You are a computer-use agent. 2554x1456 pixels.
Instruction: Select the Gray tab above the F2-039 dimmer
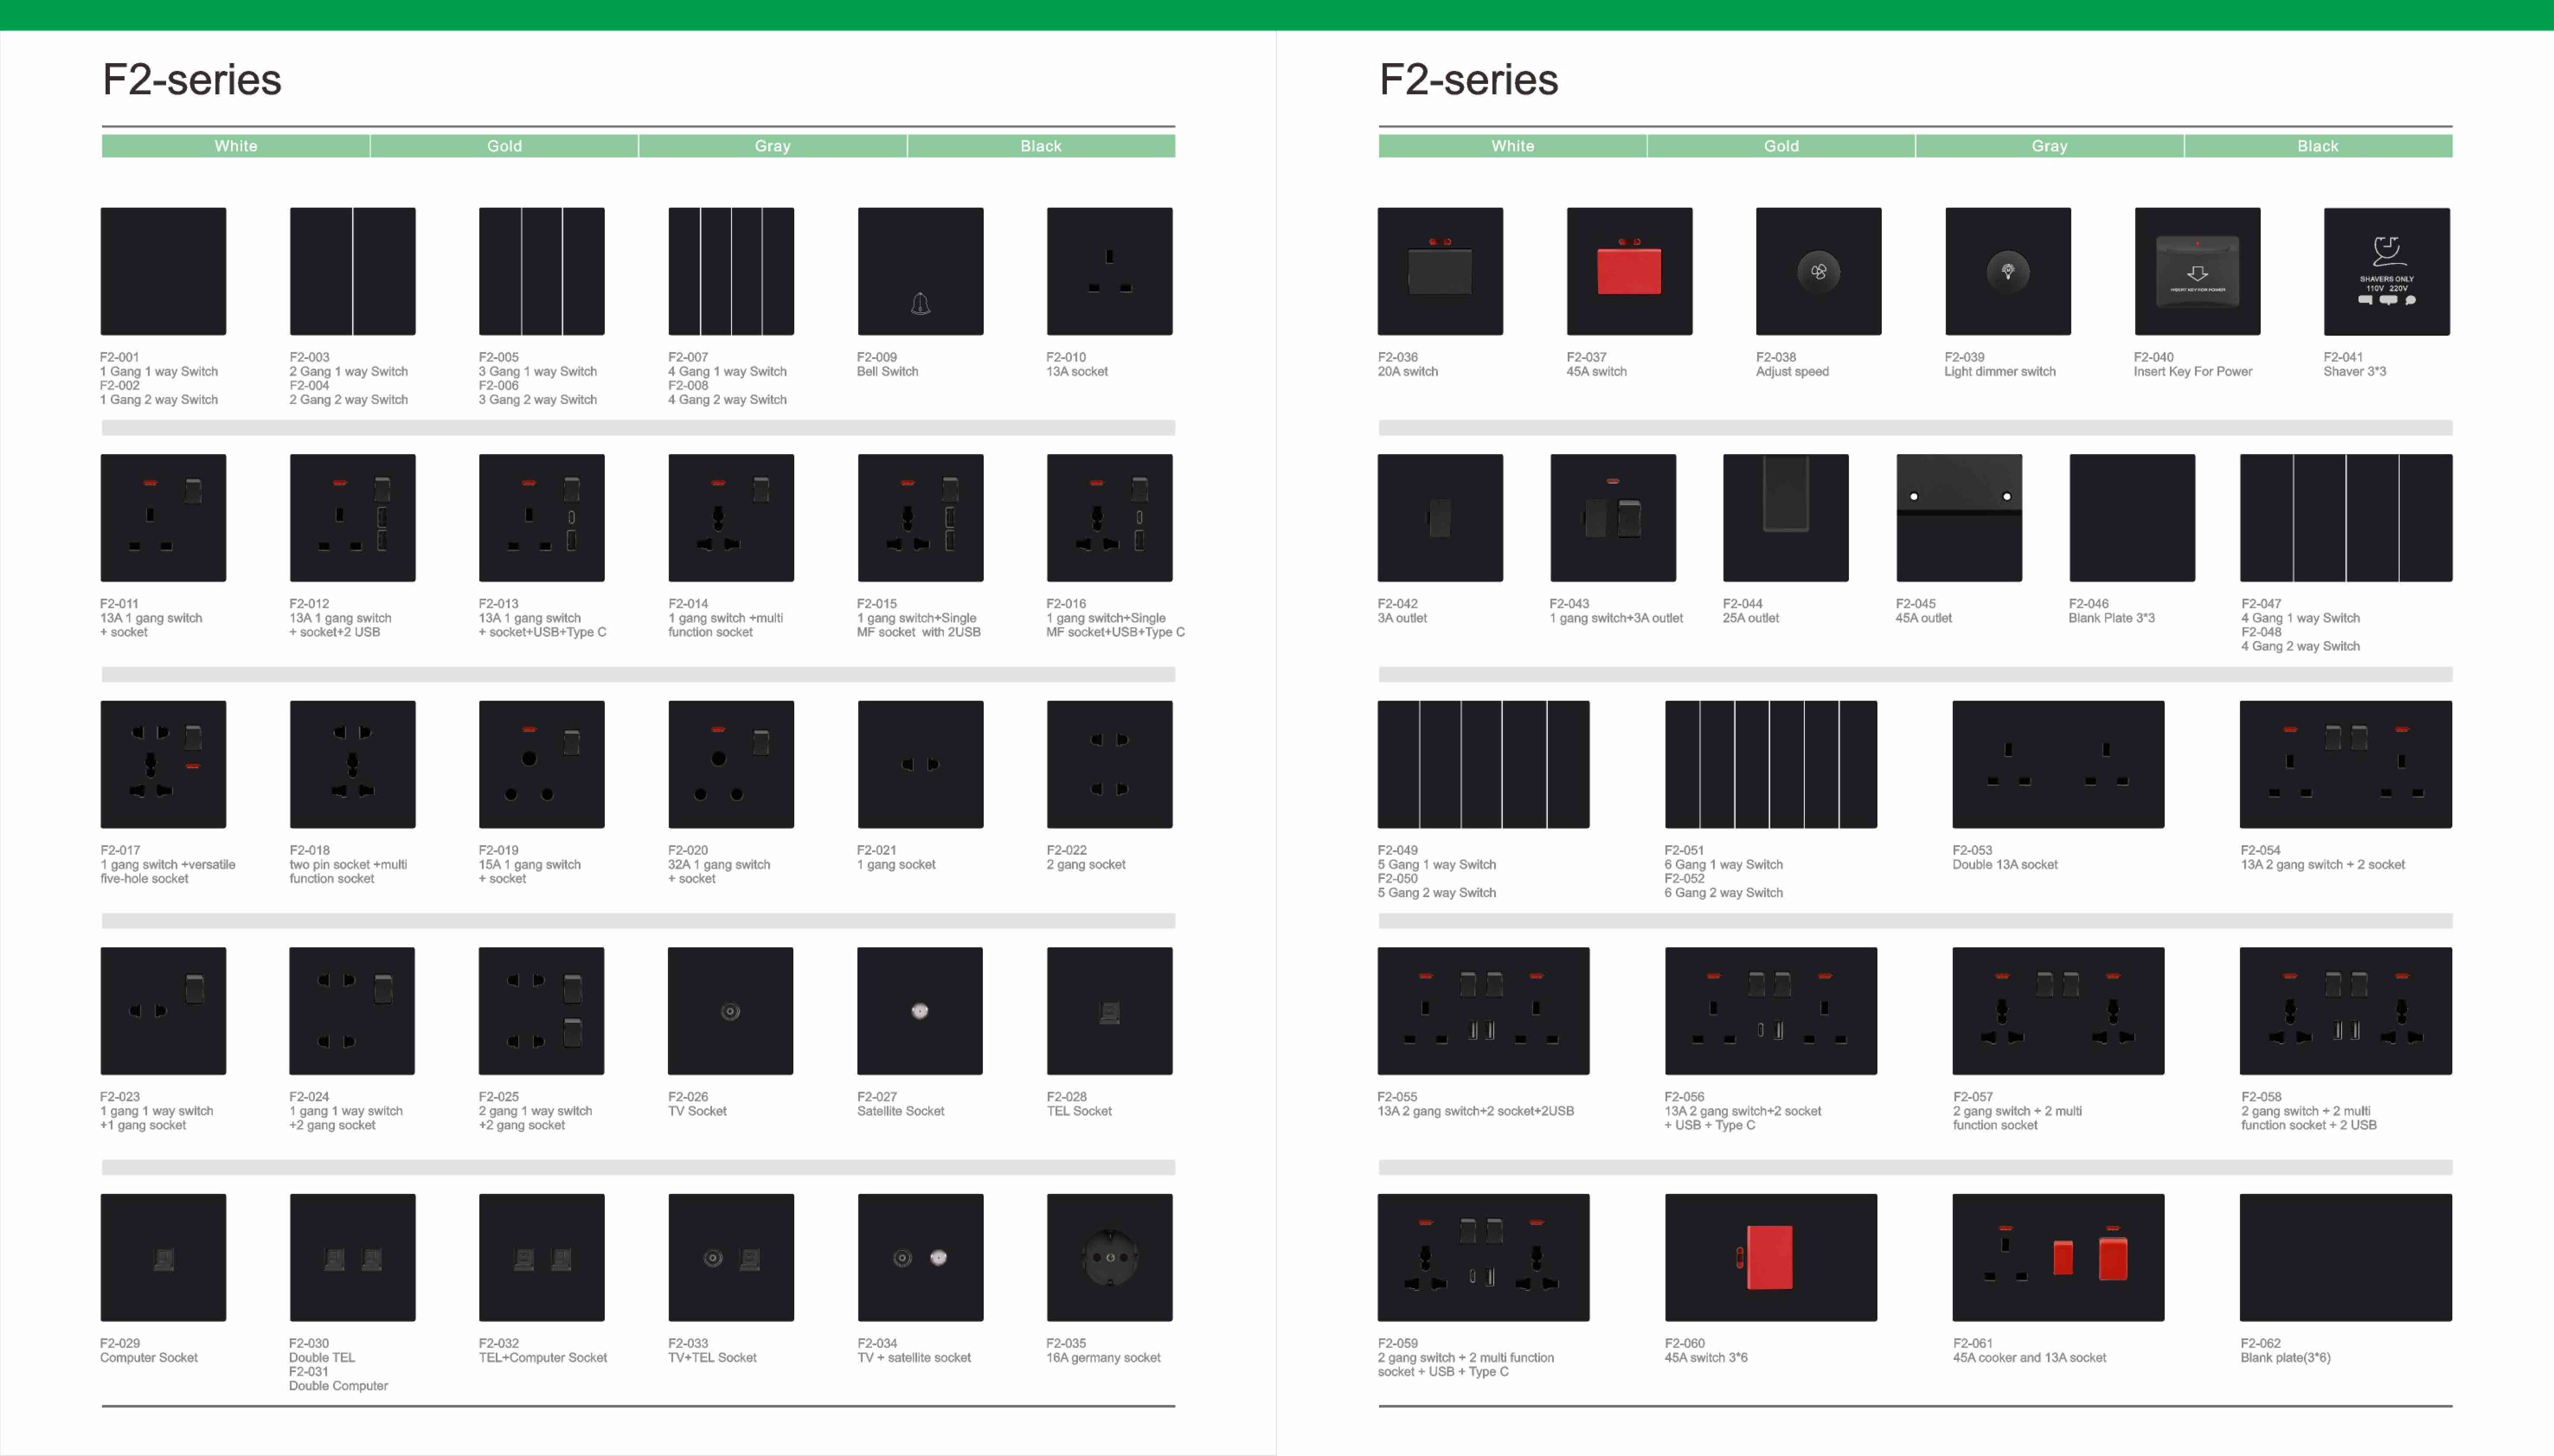pos(2049,146)
